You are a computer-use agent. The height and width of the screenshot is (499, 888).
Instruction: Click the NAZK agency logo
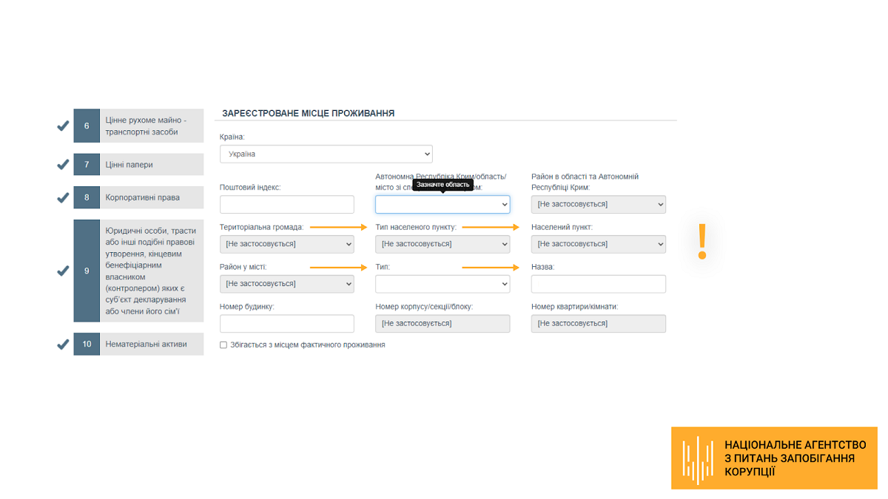[774, 458]
